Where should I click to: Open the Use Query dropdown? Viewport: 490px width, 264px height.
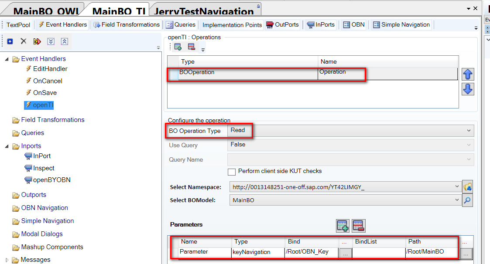pos(469,145)
